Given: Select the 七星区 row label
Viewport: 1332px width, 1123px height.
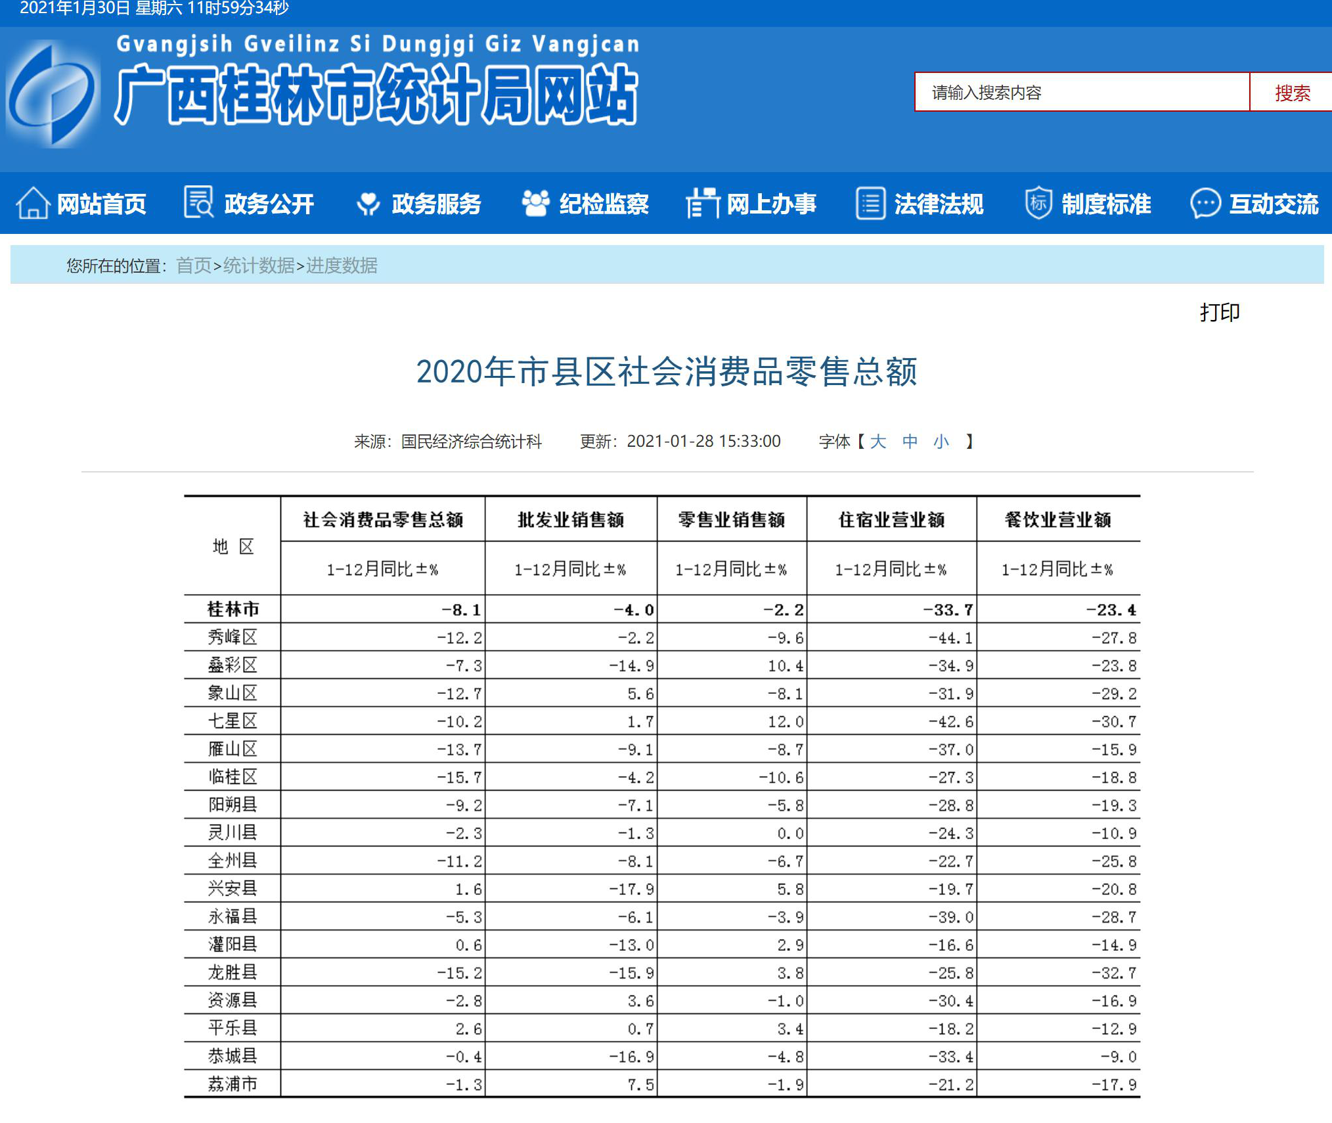Looking at the screenshot, I should point(233,721).
